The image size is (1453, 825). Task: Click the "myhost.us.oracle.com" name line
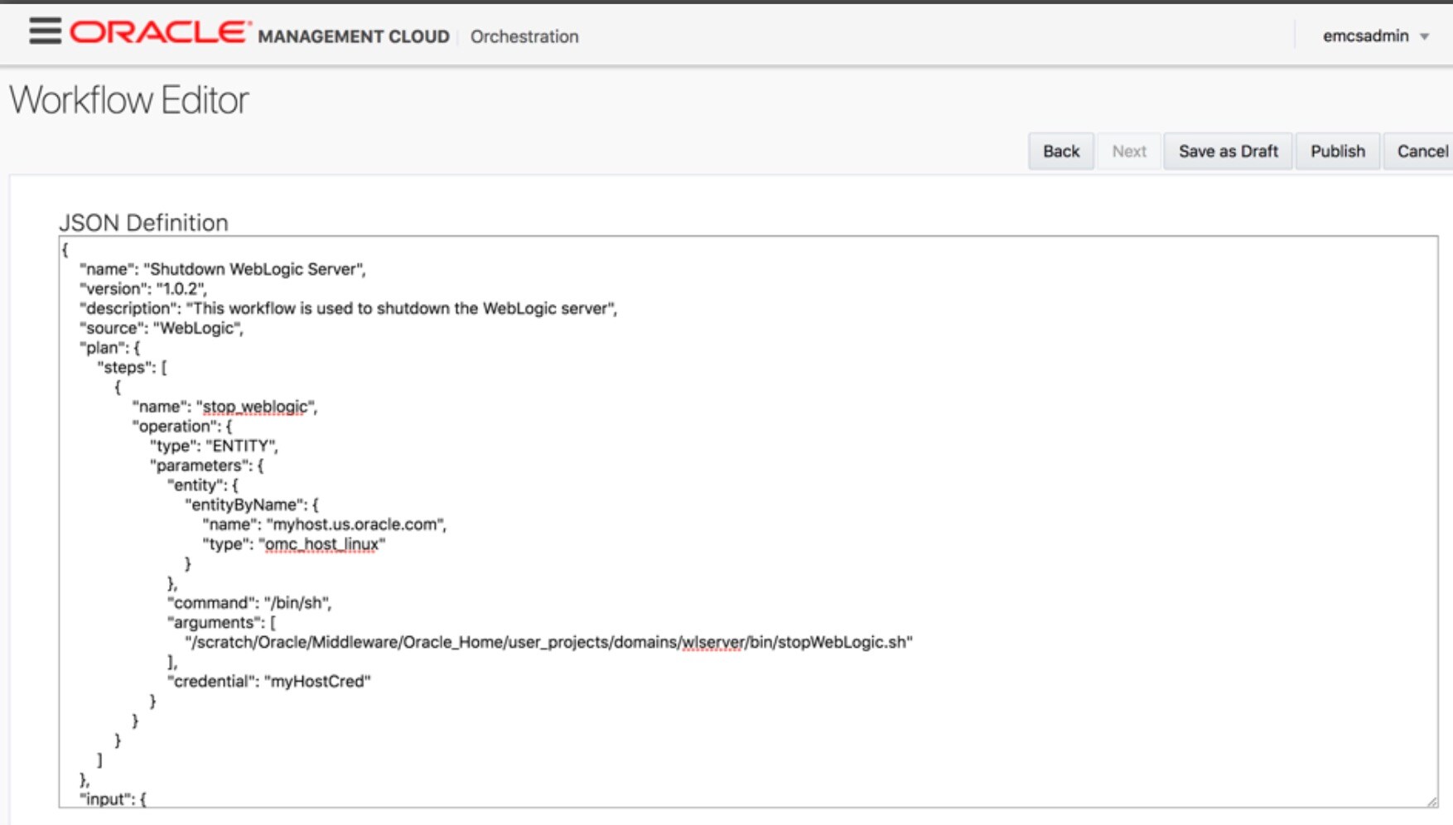(325, 524)
